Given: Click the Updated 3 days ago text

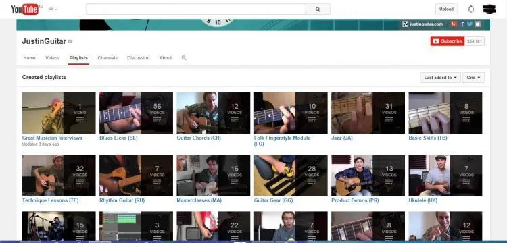Looking at the screenshot, I should click(x=41, y=144).
